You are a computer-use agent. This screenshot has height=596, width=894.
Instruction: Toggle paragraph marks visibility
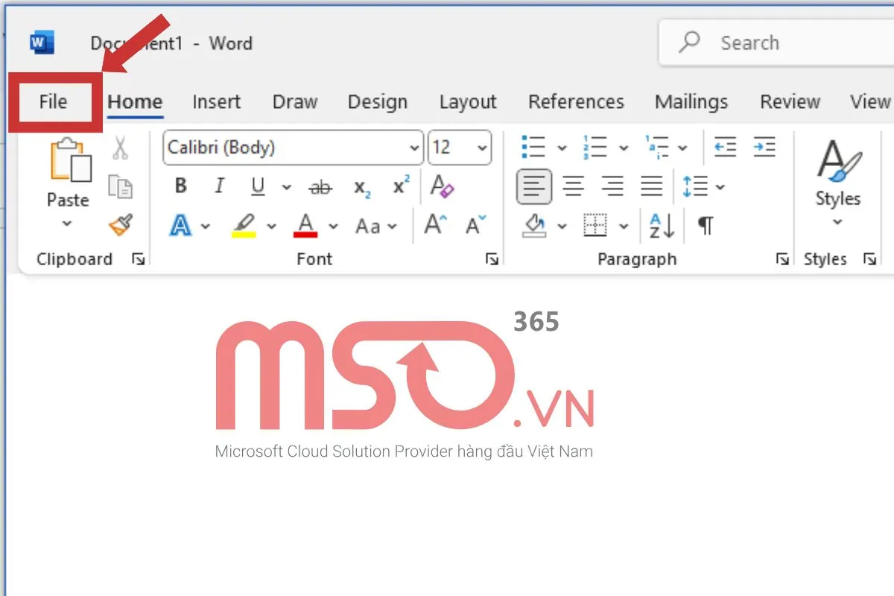coord(704,225)
